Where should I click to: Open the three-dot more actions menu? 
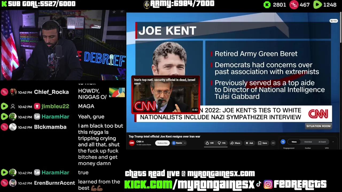pyautogui.click(x=273, y=143)
